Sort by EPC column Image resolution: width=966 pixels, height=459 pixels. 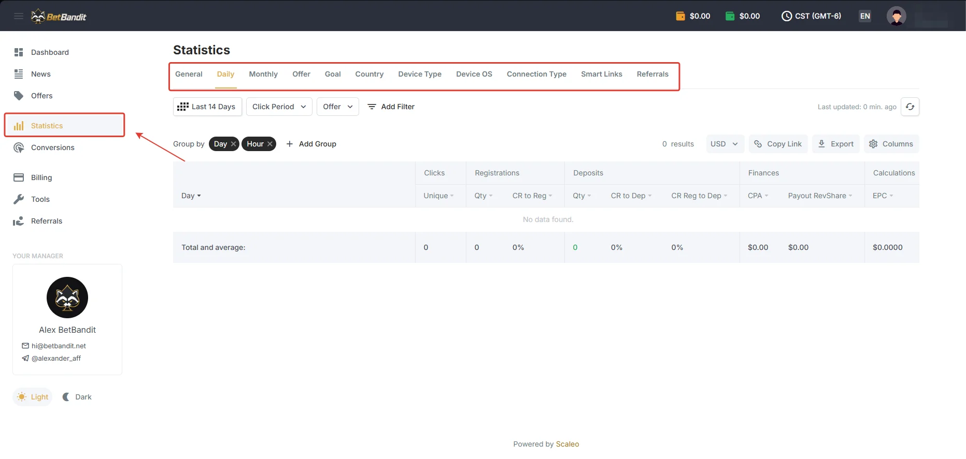pos(883,196)
